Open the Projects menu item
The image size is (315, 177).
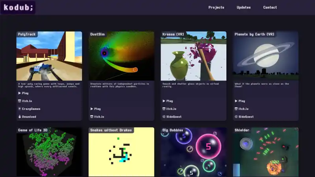click(x=216, y=7)
